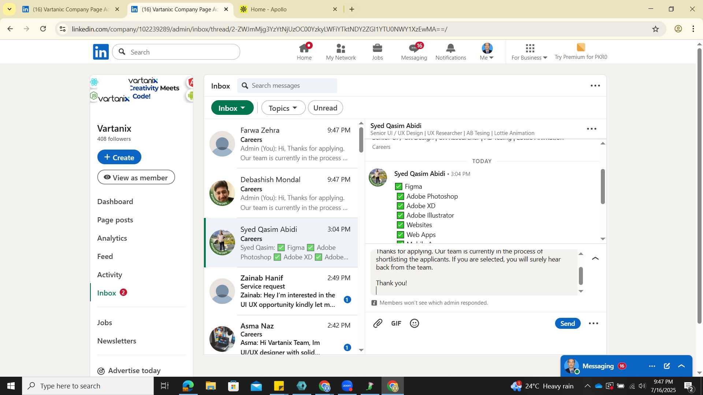Open Microsoft Edge from taskbar
The width and height of the screenshot is (703, 395).
(188, 386)
